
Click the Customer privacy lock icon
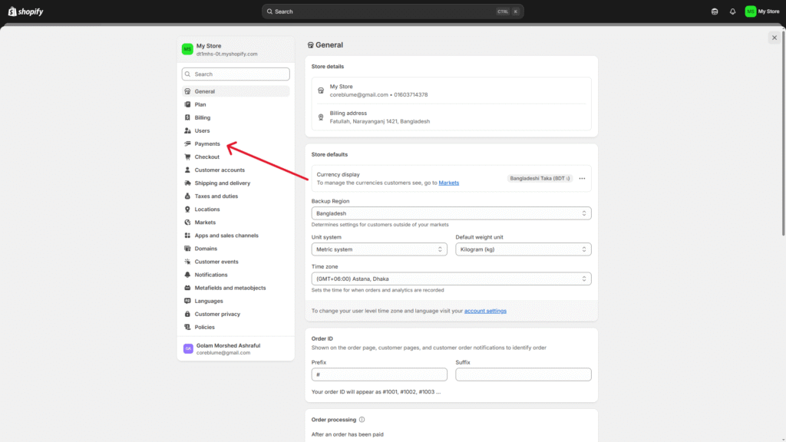pos(187,314)
